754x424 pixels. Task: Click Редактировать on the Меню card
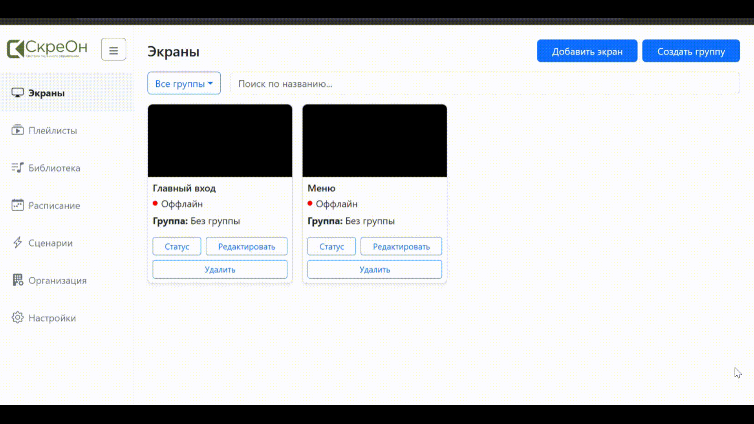point(401,246)
